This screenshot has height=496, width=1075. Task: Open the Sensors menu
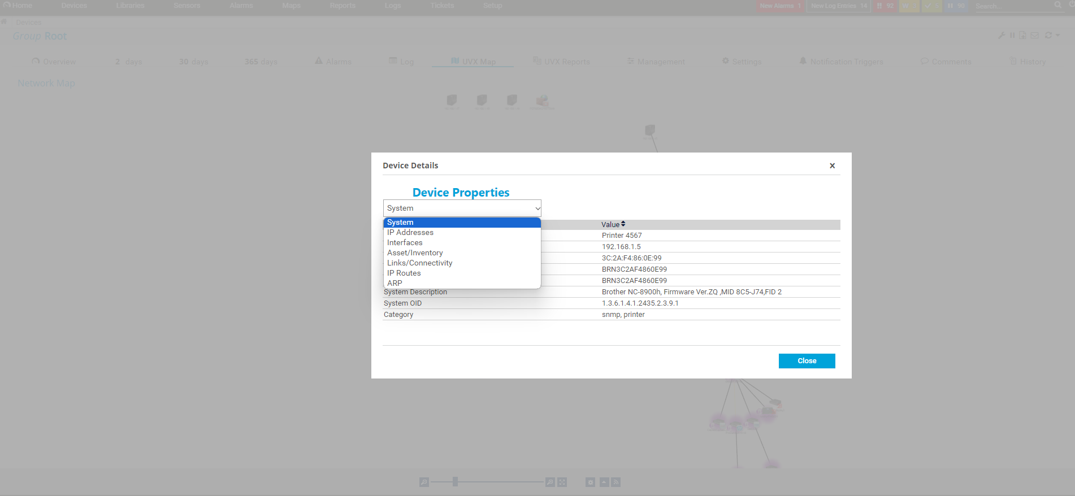[187, 5]
